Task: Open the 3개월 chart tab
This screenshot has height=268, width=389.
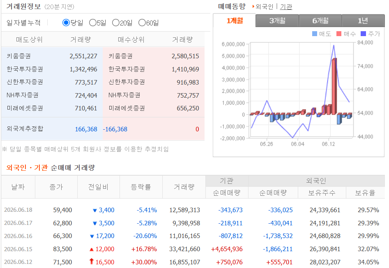Action: pyautogui.click(x=277, y=21)
